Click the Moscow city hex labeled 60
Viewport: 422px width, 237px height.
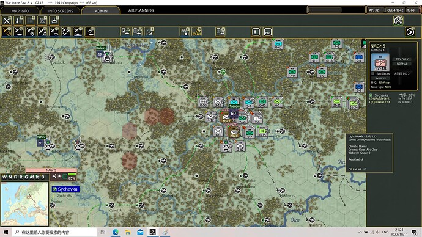click(233, 114)
